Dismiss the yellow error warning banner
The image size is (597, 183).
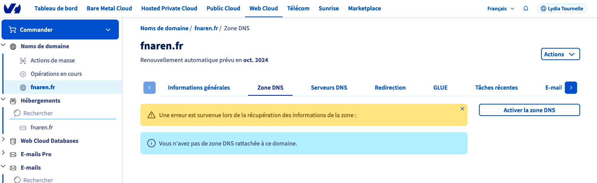[x=462, y=109]
